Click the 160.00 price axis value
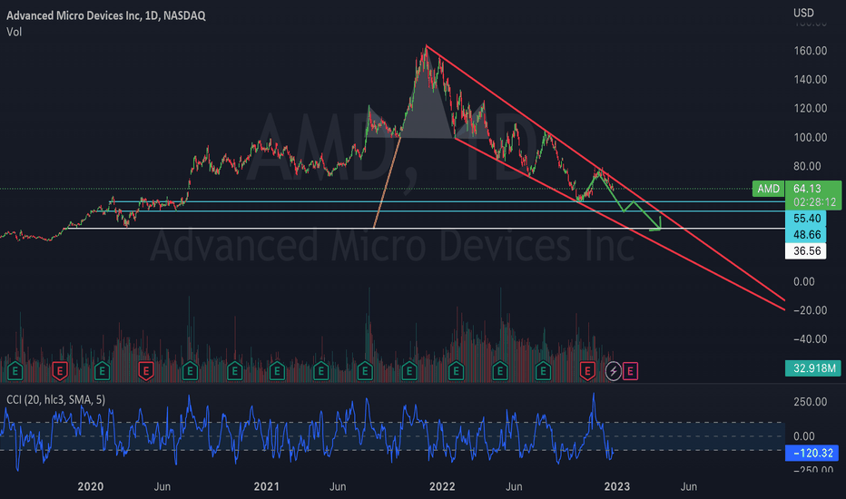This screenshot has height=499, width=846. pos(810,51)
